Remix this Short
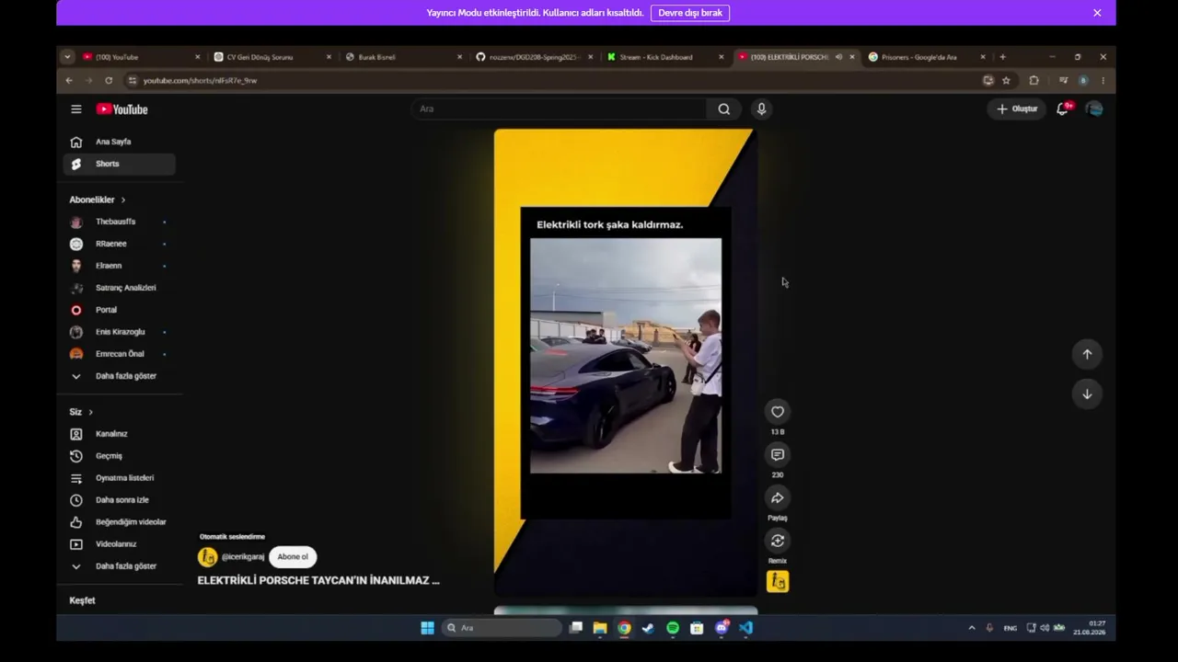The height and width of the screenshot is (662, 1178). point(778,541)
